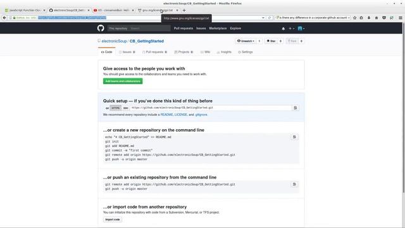Copy the create new repository commands
The image size is (405, 228).
[x=294, y=137]
